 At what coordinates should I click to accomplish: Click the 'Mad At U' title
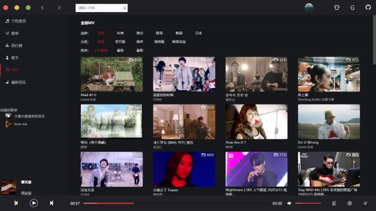(x=88, y=95)
